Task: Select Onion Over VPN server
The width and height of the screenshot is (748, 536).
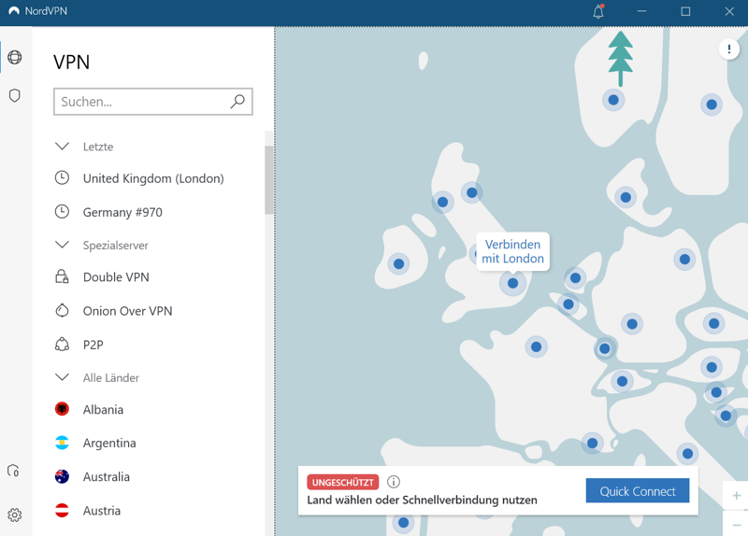Action: [127, 311]
